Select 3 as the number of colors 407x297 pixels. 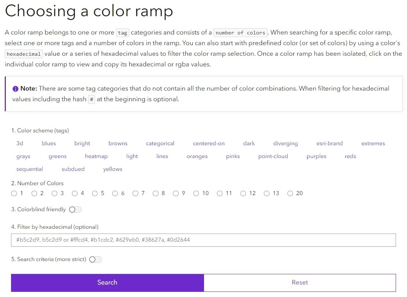pos(54,193)
